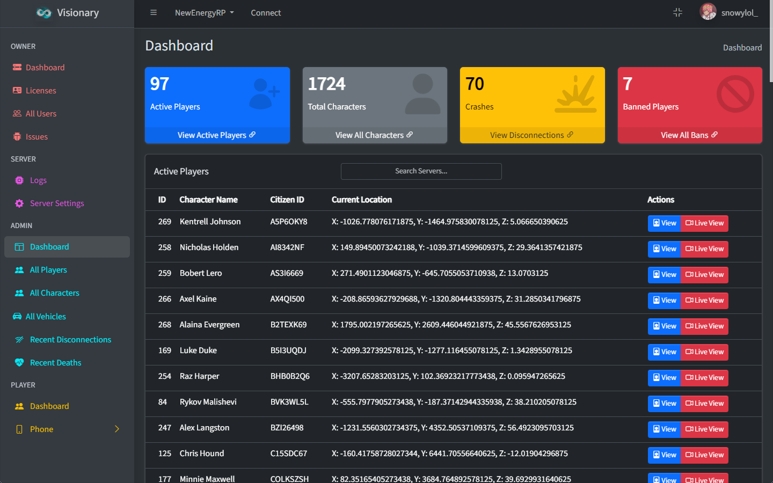Click Citizen ID A5P6OKY8 cell
Screen dimensions: 773x483
[289, 222]
